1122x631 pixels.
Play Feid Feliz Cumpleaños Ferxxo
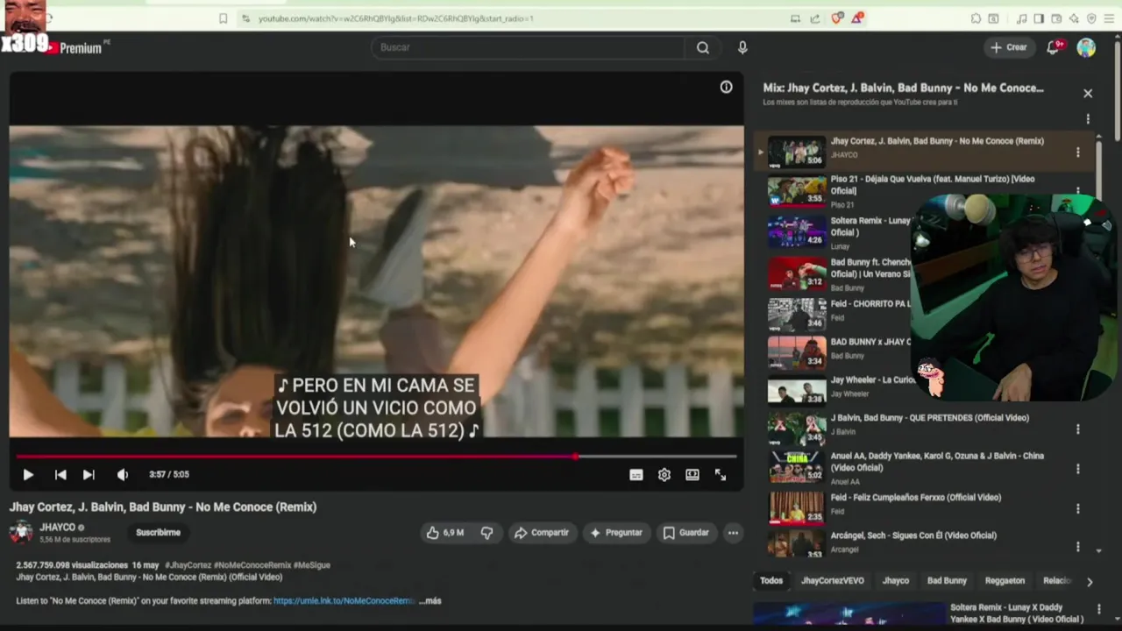pyautogui.click(x=916, y=498)
